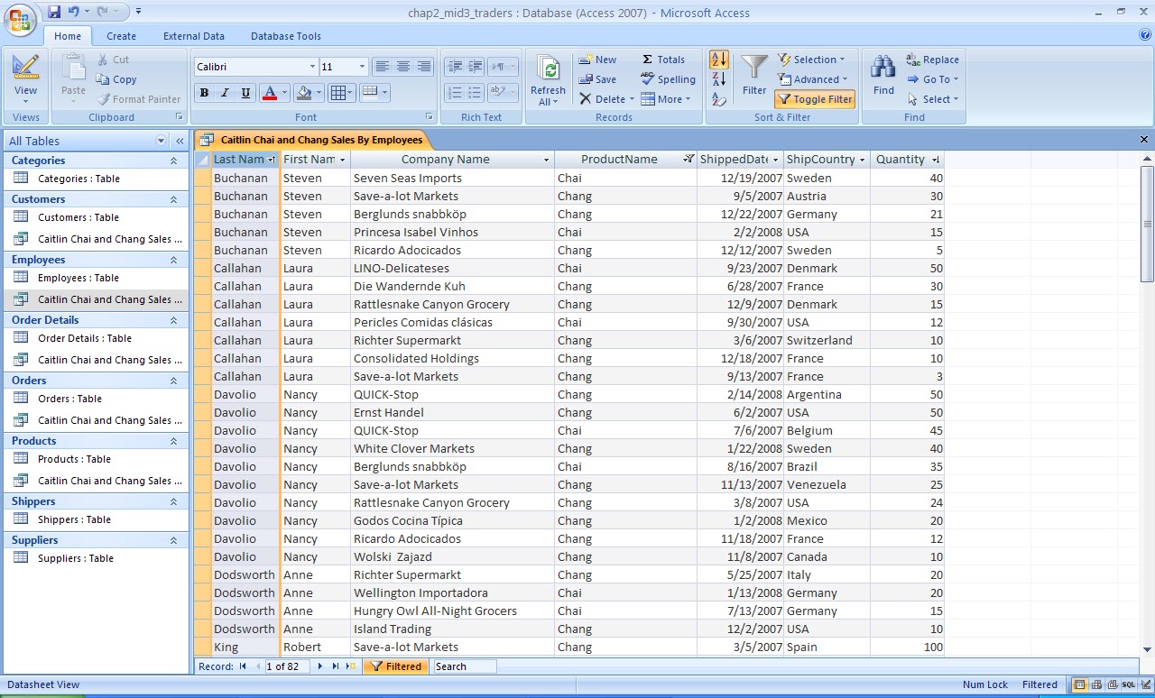Run Spelling check
Image resolution: width=1155 pixels, height=698 pixels.
click(x=669, y=79)
